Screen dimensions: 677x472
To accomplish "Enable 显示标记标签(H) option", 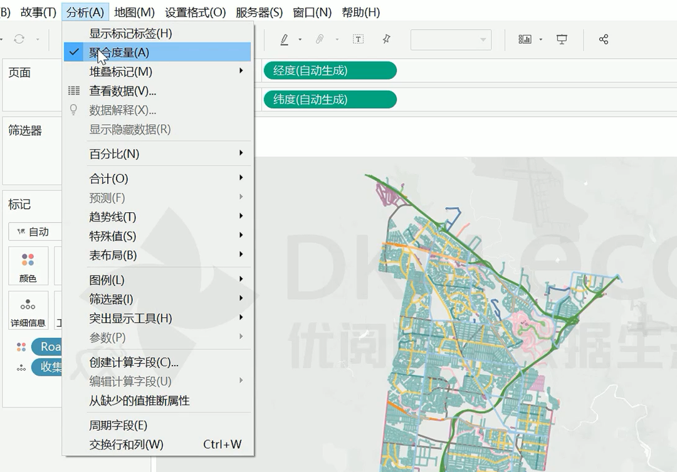I will [130, 33].
